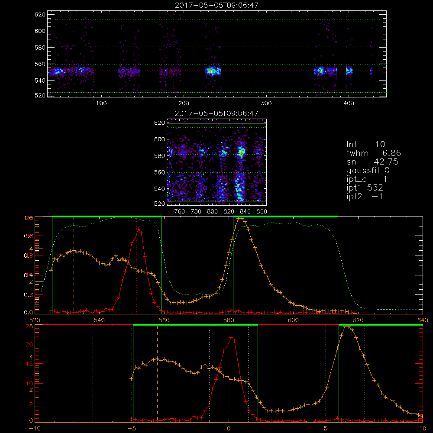433x433 pixels.
Task: Click the 'gaussfit 0' parameter line
Action: (x=368, y=170)
